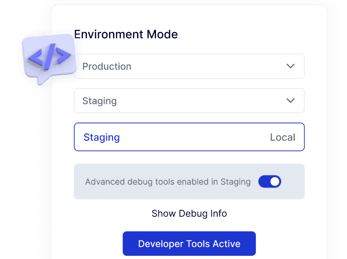The width and height of the screenshot is (347, 259).
Task: Open the Staging dropdown with chevron
Action: coord(189,101)
